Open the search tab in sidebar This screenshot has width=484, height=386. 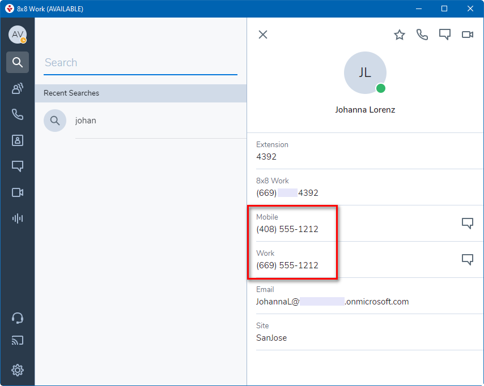point(18,62)
